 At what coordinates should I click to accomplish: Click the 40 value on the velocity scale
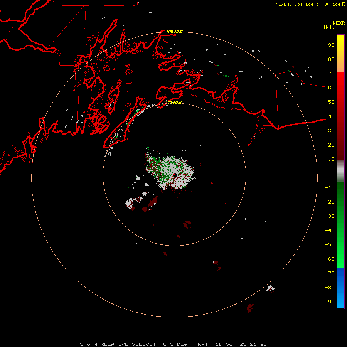[x=331, y=116]
